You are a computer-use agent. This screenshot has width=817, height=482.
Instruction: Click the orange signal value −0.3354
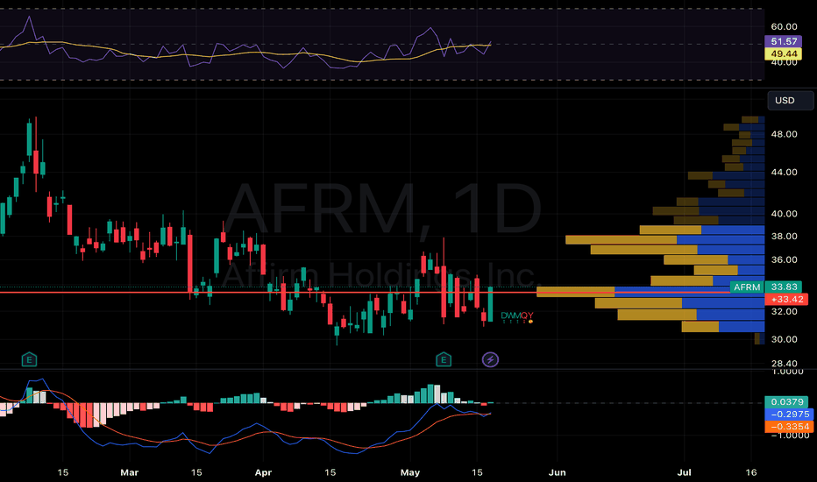tap(789, 426)
